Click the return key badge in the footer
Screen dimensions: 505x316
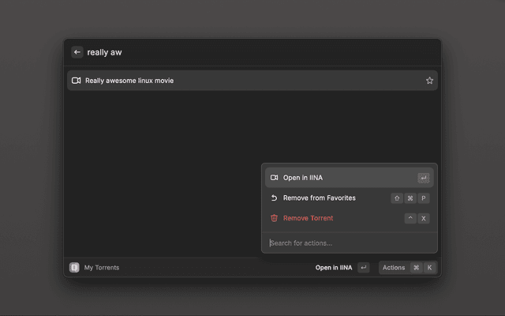(x=363, y=268)
